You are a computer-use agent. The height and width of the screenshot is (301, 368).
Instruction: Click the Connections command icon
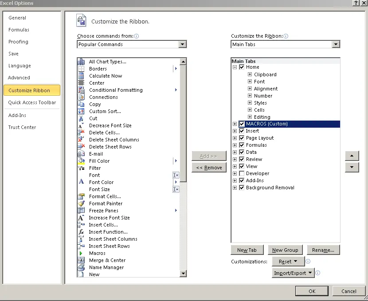81,97
